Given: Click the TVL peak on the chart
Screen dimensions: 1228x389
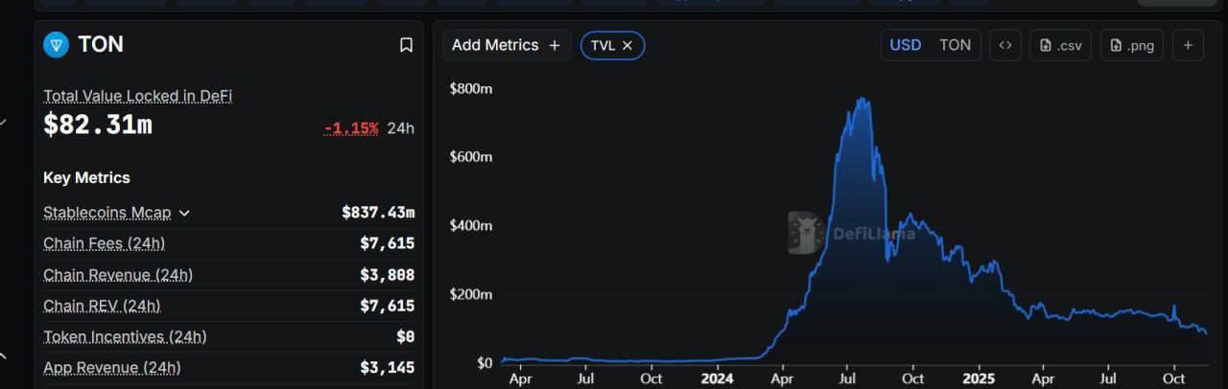Looking at the screenshot, I should point(862,100).
